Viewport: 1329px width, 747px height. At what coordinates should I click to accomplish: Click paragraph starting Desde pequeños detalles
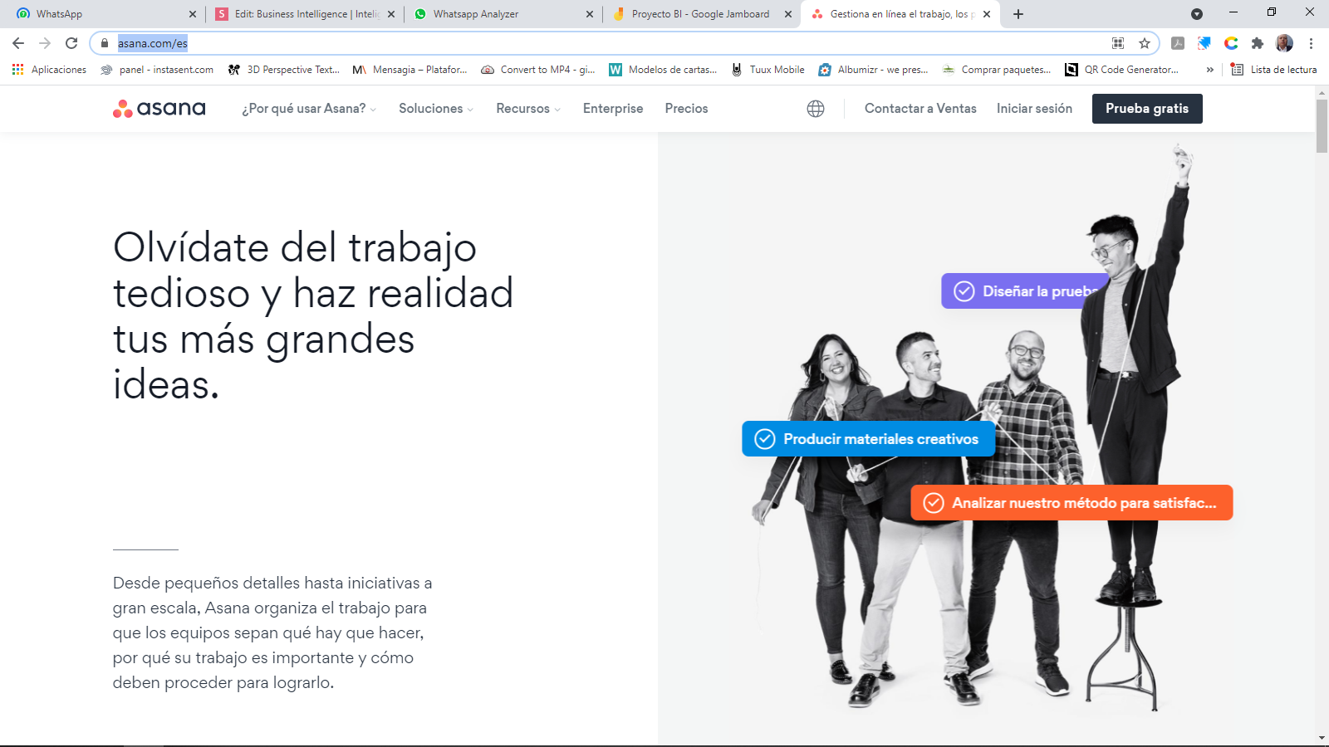point(272,632)
